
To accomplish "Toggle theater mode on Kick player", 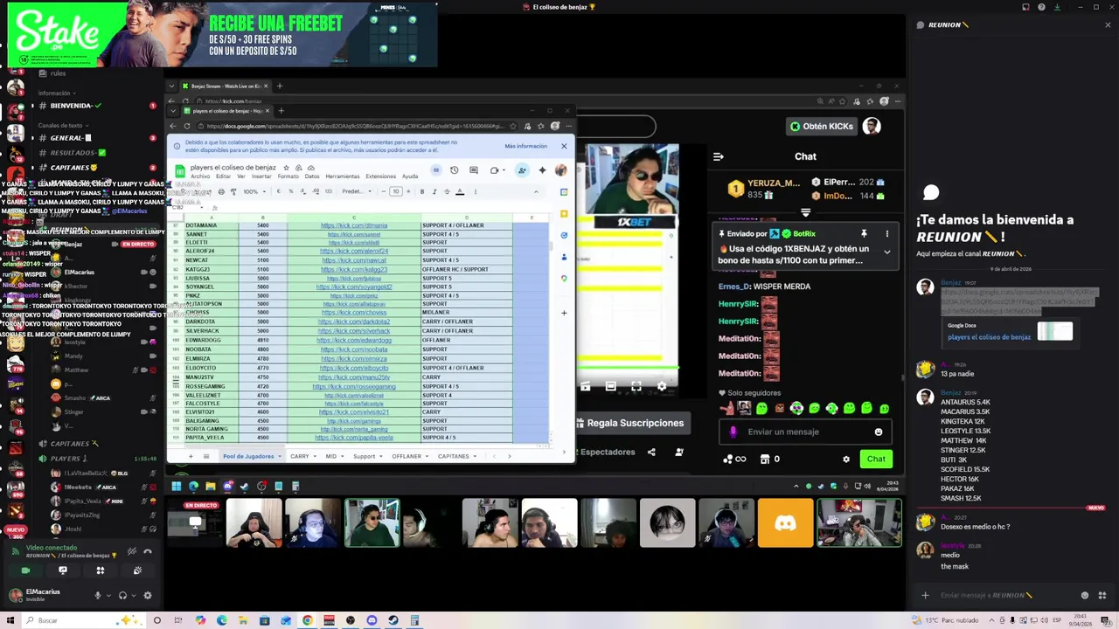I will click(x=610, y=386).
